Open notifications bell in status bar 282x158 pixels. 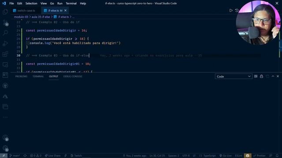coord(277,156)
